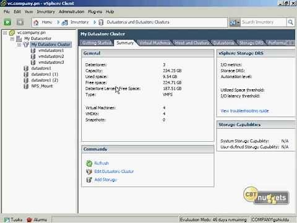Expand the Home breadcrumb arrow
This screenshot has width=297, height=223.
point(58,22)
